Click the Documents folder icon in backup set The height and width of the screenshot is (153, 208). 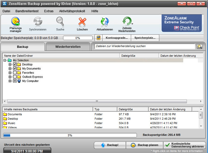click(x=5, y=114)
